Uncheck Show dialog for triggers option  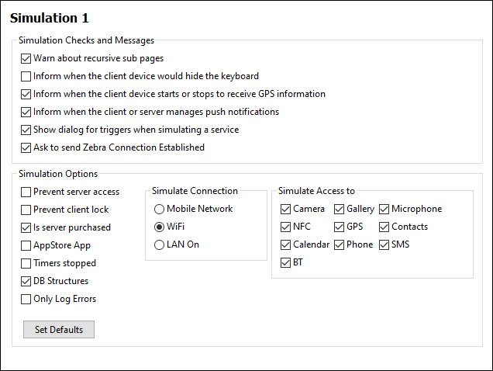(26, 130)
